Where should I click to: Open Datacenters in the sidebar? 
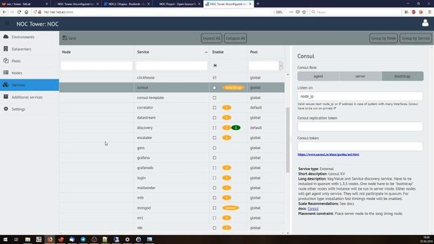pyautogui.click(x=29, y=49)
